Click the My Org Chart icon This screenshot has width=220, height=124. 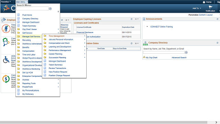pos(144,57)
